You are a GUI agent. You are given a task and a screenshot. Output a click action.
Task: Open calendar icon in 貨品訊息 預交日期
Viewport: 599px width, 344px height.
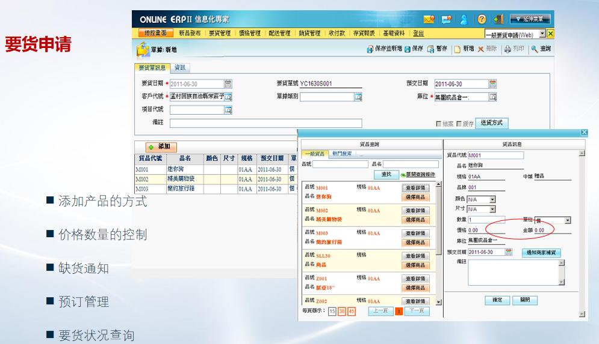509,252
